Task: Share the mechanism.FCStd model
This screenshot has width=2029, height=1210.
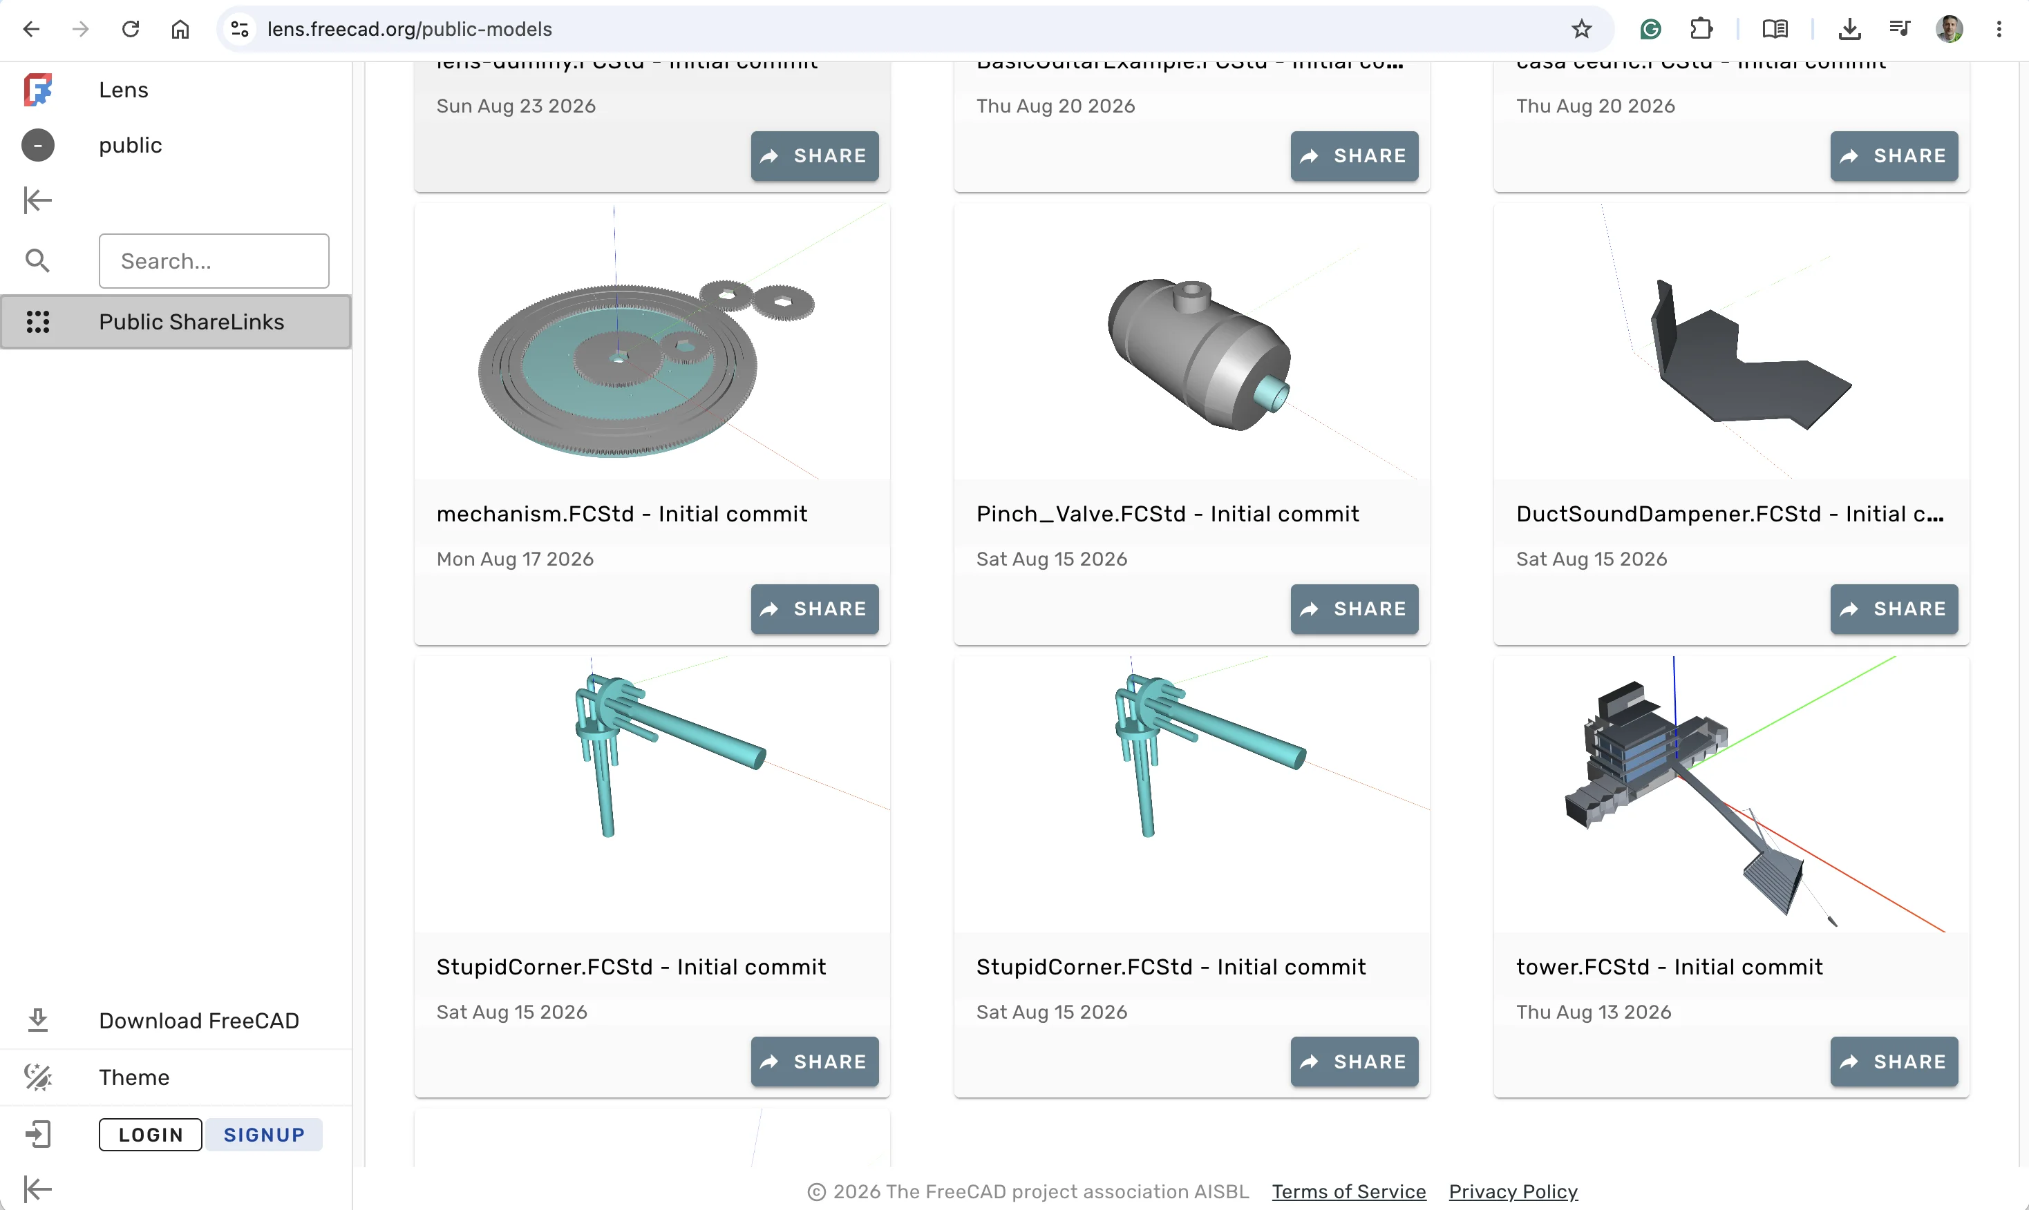Action: (814, 609)
